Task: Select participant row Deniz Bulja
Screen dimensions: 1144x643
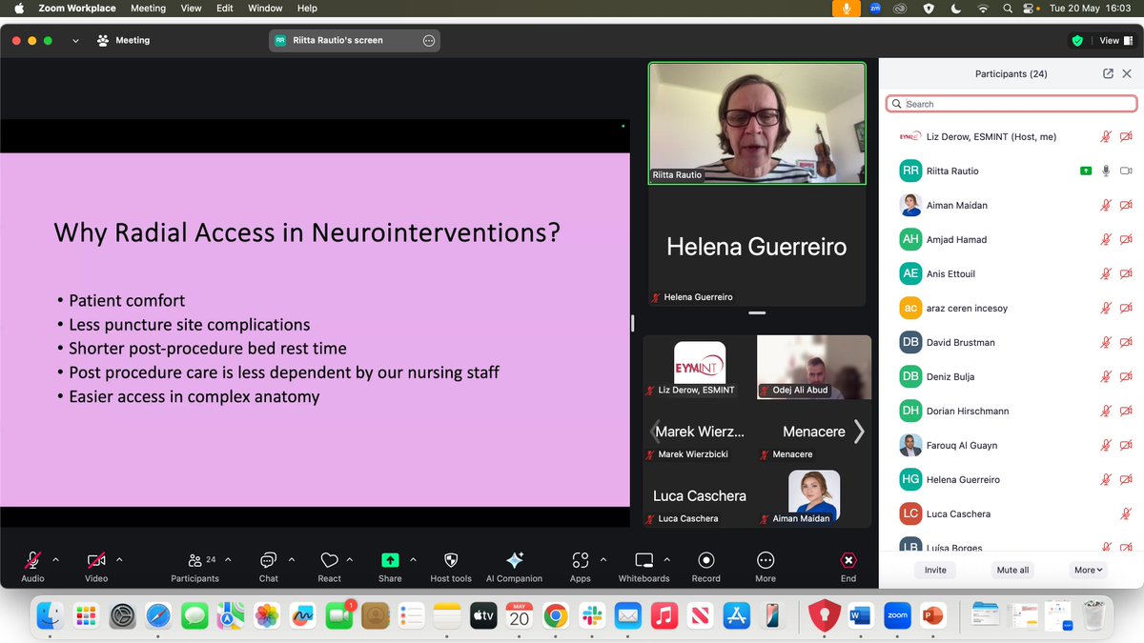Action: (1011, 376)
